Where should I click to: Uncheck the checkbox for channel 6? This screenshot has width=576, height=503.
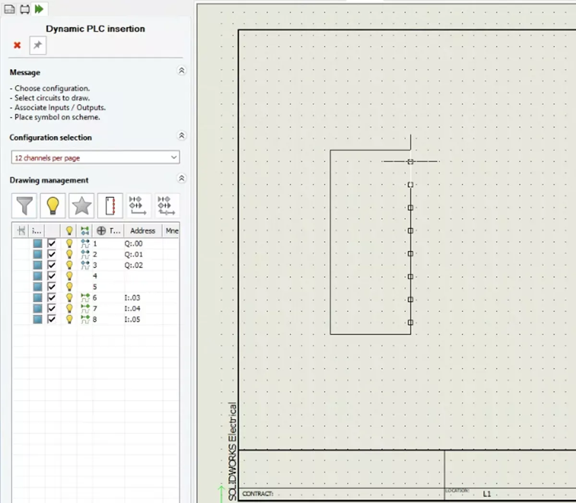52,297
